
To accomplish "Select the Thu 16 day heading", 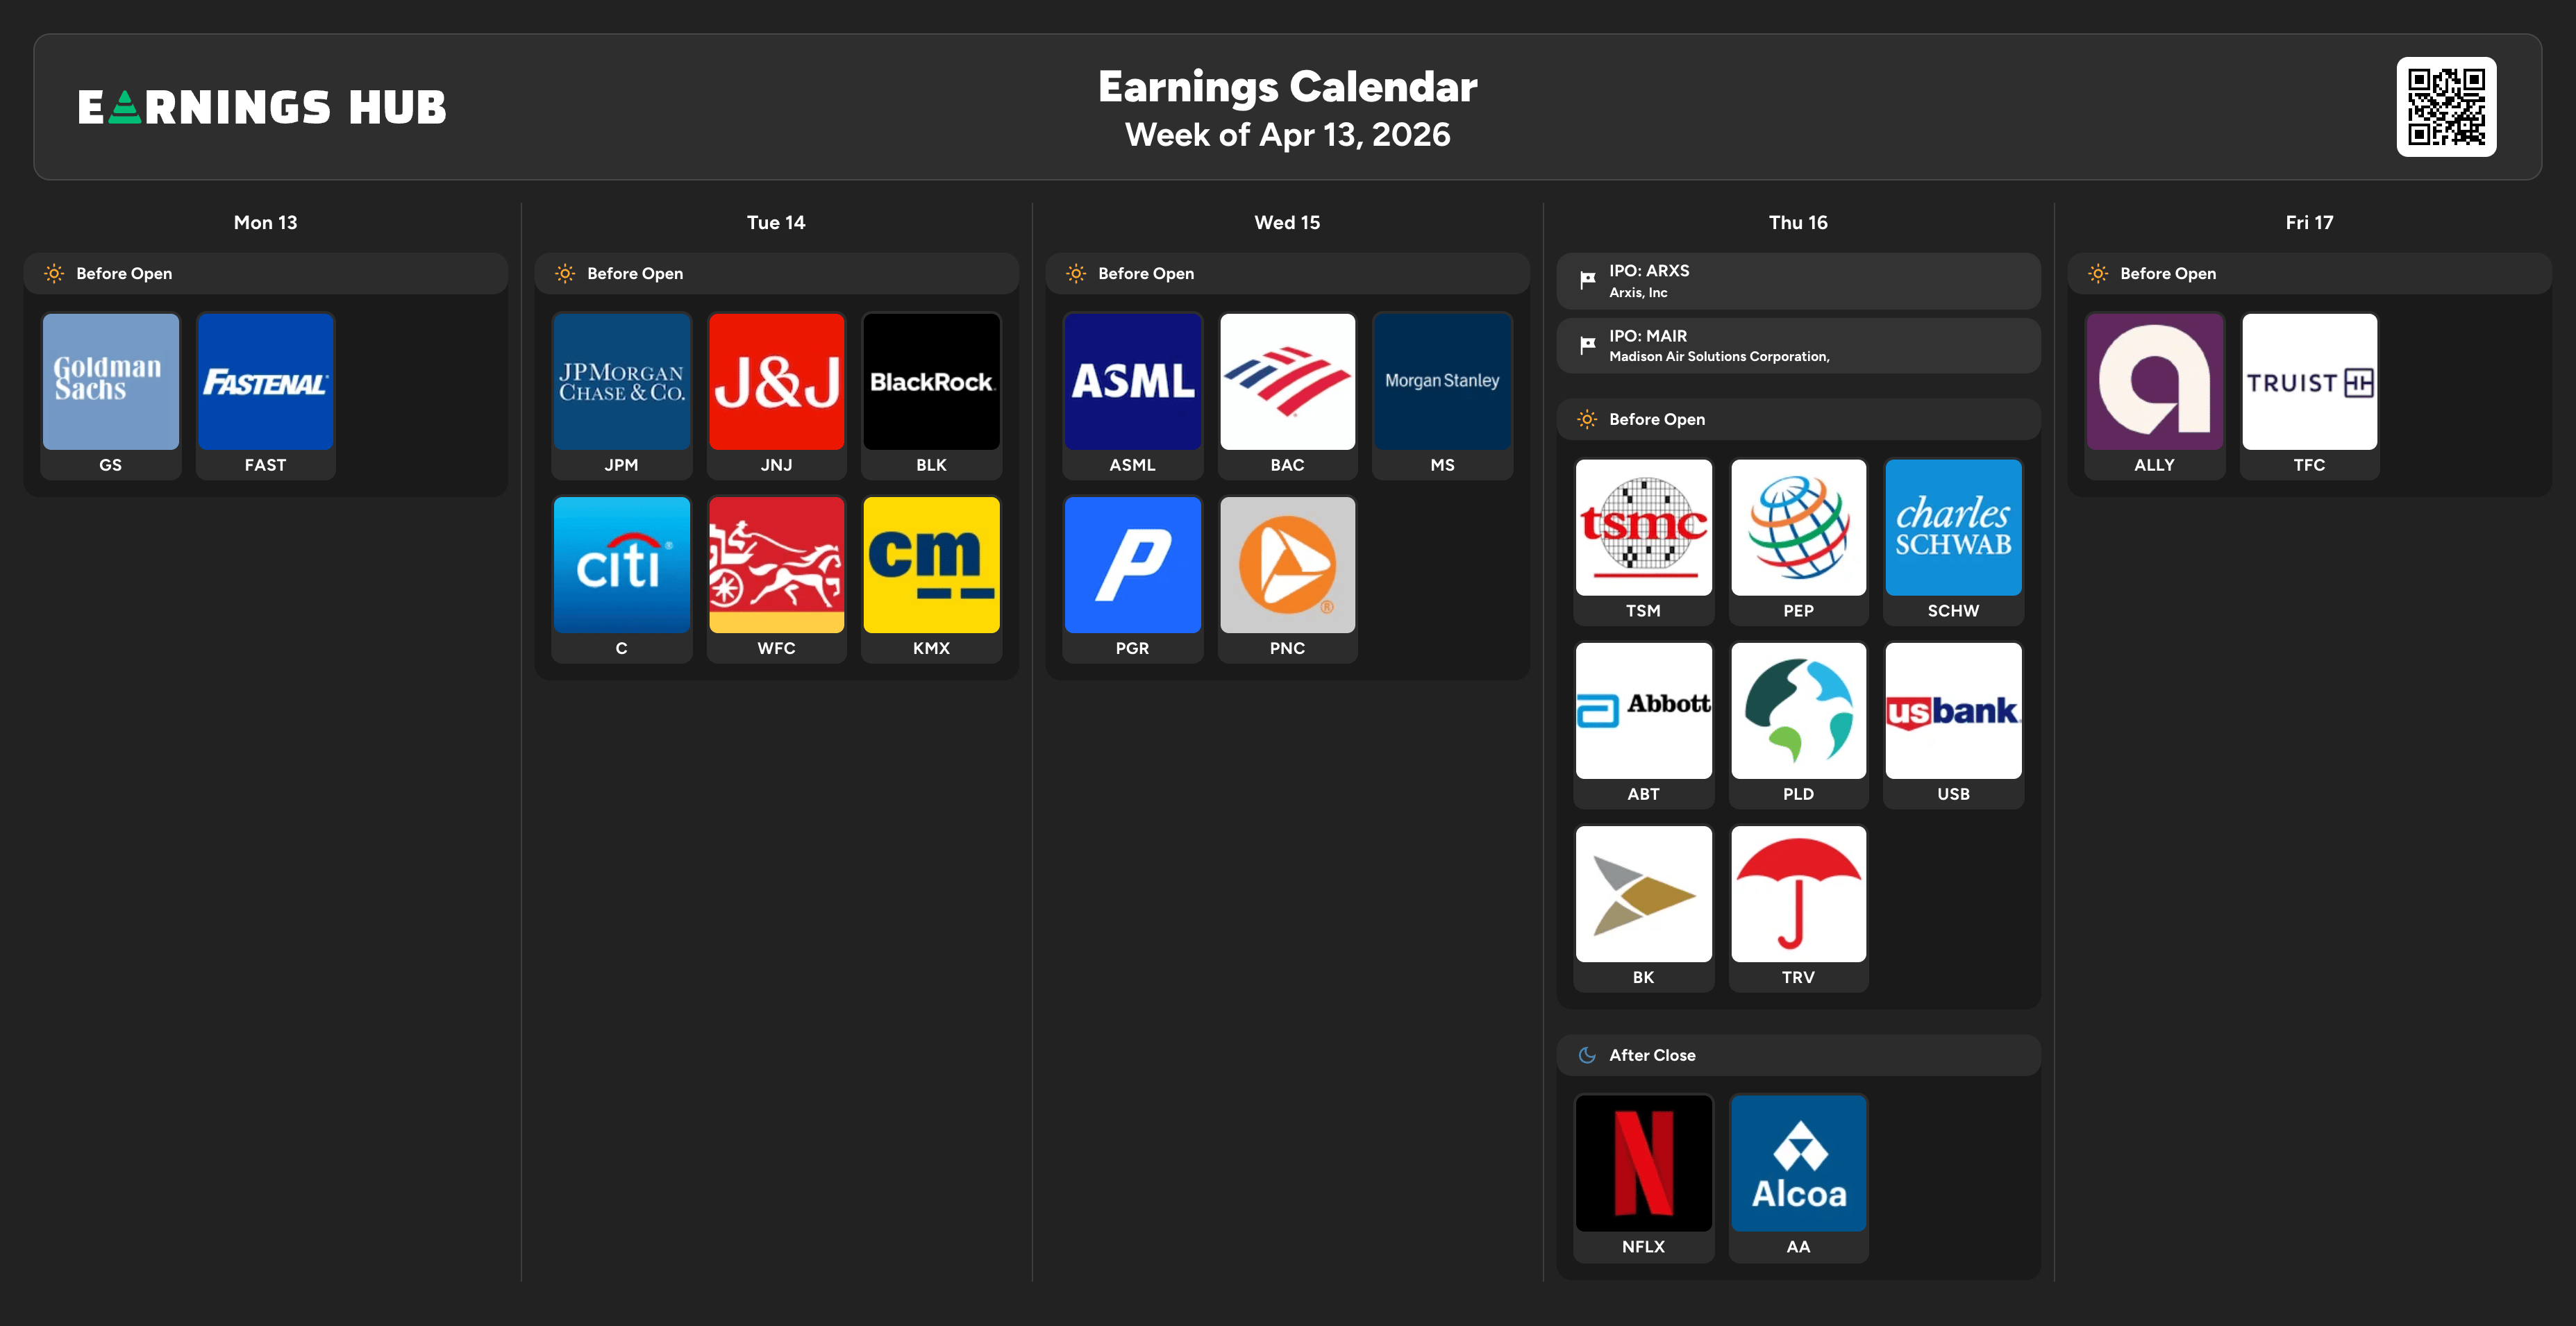I will tap(1797, 222).
